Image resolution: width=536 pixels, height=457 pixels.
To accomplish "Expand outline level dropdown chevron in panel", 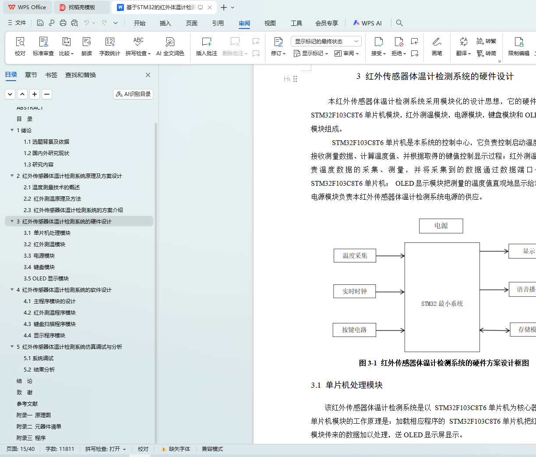I will 10,94.
